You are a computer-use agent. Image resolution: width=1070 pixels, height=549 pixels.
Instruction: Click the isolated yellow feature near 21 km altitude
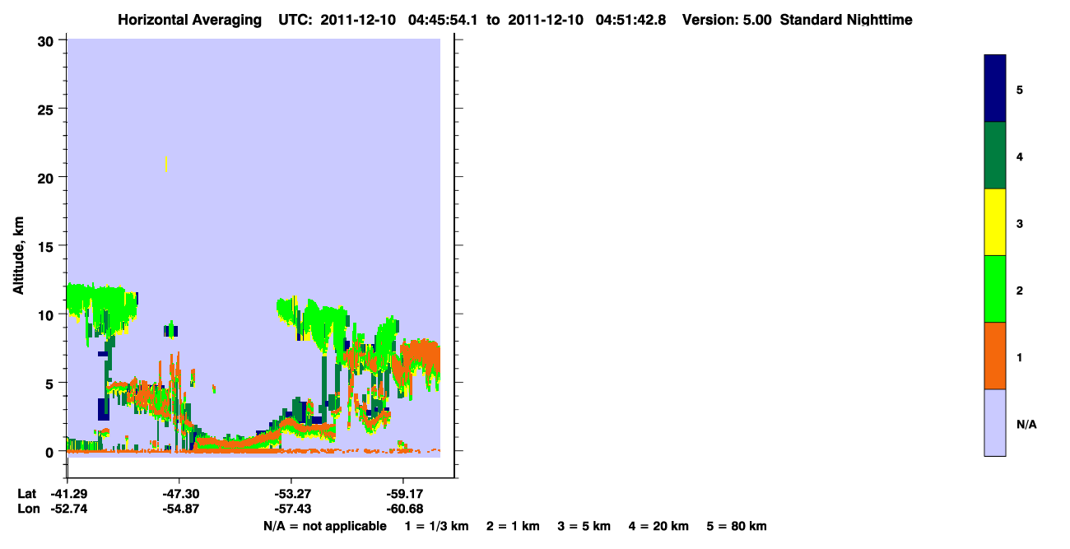(167, 164)
